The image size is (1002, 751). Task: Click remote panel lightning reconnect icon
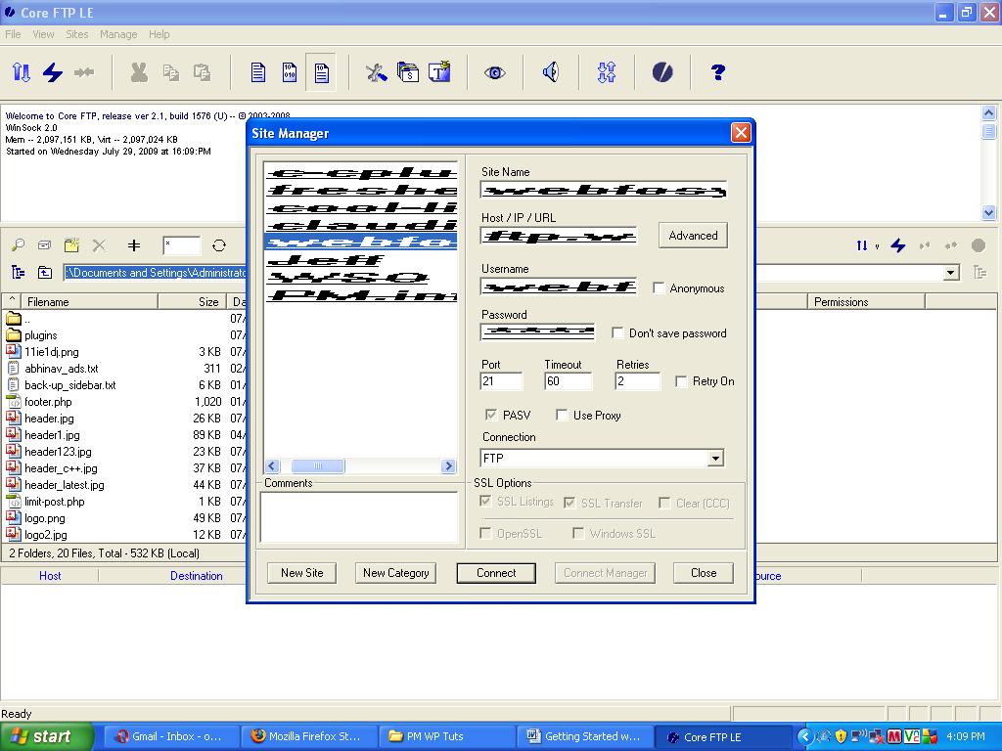pyautogui.click(x=898, y=245)
